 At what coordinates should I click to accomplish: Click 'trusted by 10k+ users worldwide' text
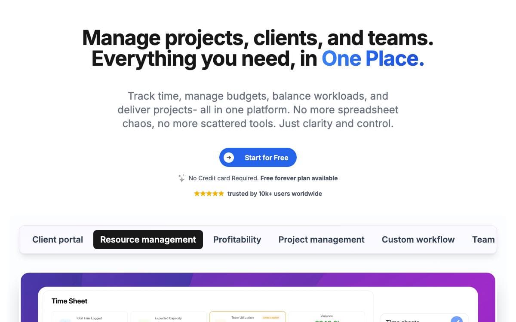pos(275,194)
